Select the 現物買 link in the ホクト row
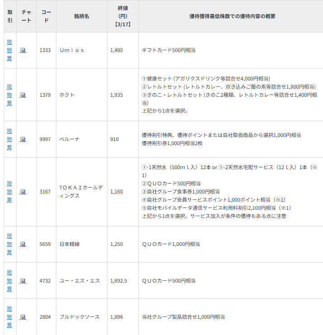This screenshot has width=323, height=335. (9, 95)
